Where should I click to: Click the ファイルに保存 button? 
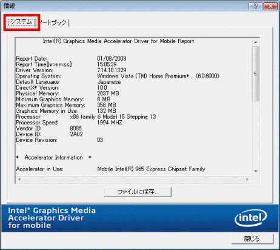click(x=138, y=192)
